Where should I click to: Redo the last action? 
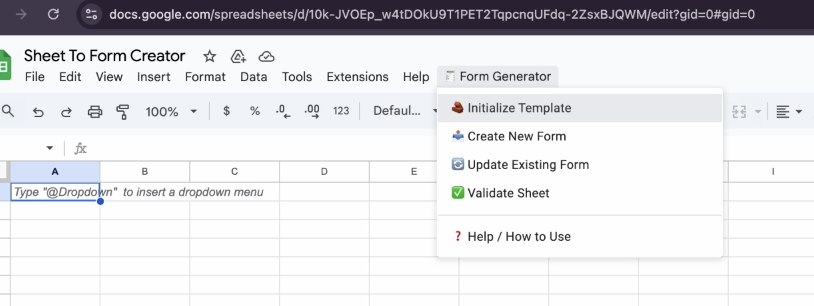click(66, 111)
